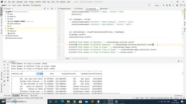186x104 pixels.
Task: Run with coverage icon in toolbar
Action: click(170, 5)
